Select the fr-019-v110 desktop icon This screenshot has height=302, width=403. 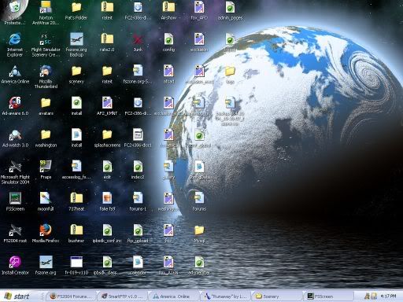coord(76,262)
